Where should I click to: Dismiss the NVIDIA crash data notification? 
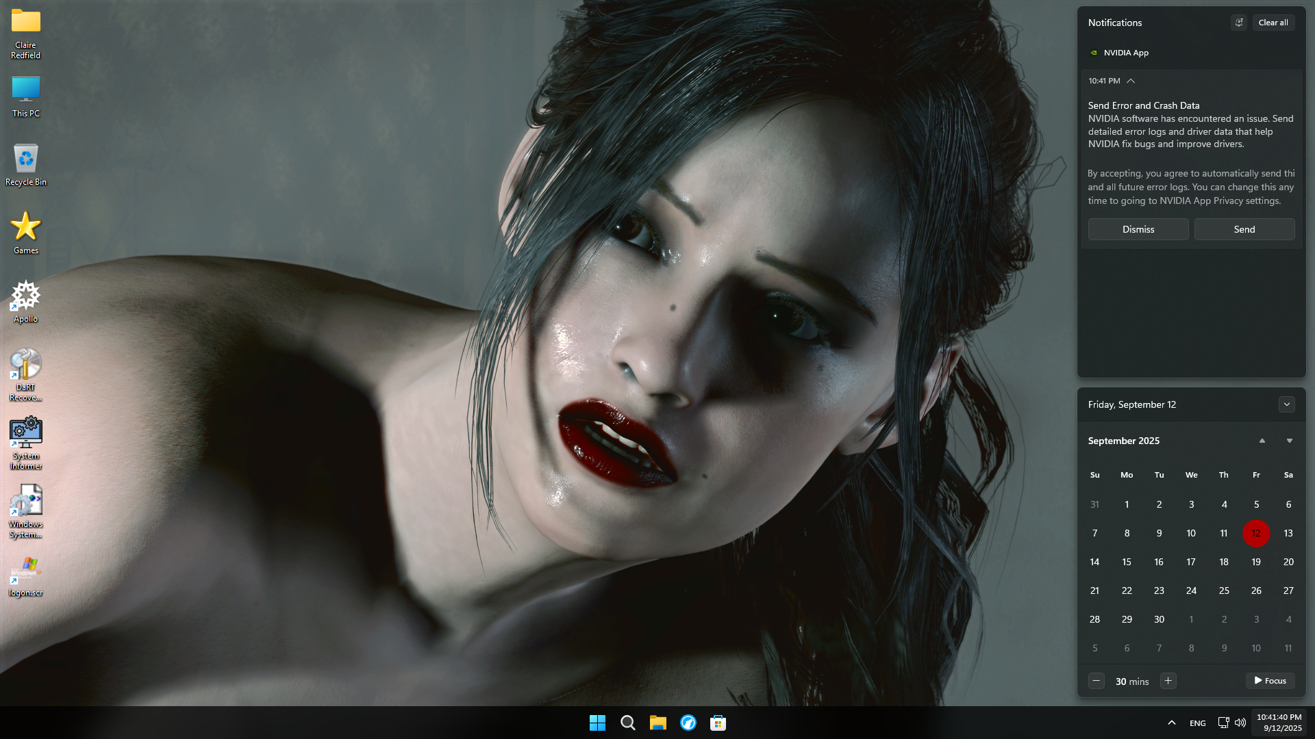1138,229
